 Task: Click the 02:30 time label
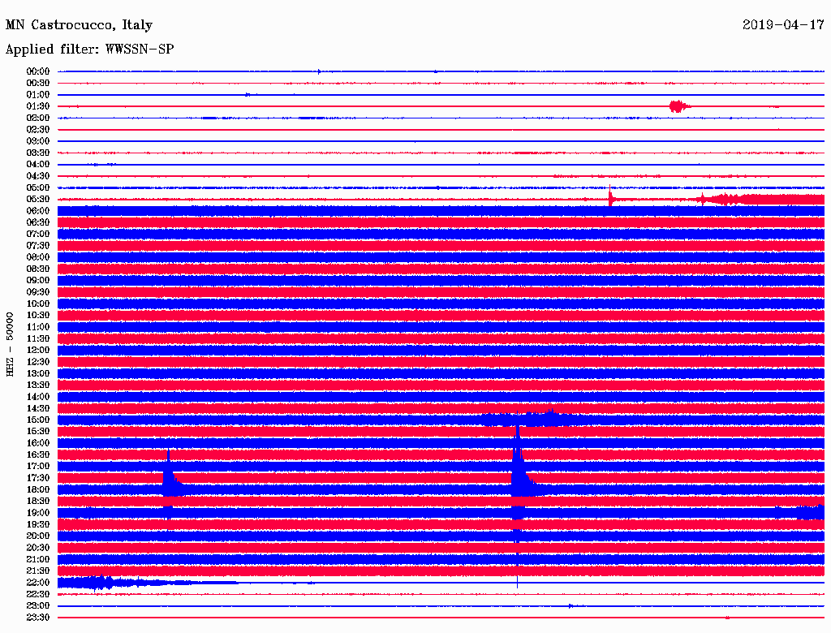tap(38, 129)
